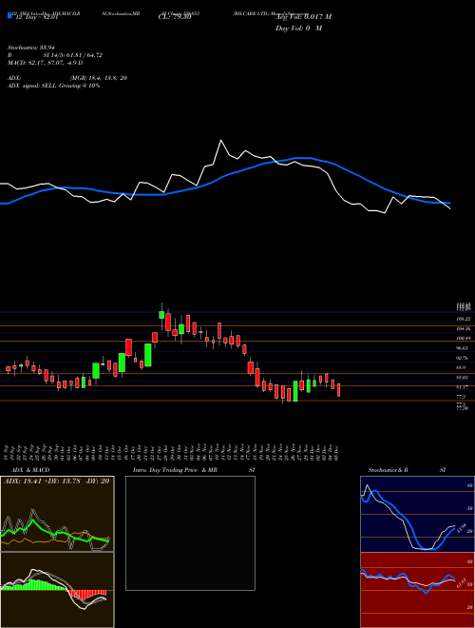Image resolution: width=475 pixels, height=628 pixels.
Task: Click the 'ADX & MACD' panel title
Action: coord(30,470)
